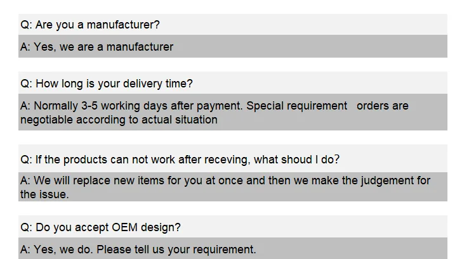Click the word "OEM" in the last question
This screenshot has width=476, height=259.
point(127,227)
